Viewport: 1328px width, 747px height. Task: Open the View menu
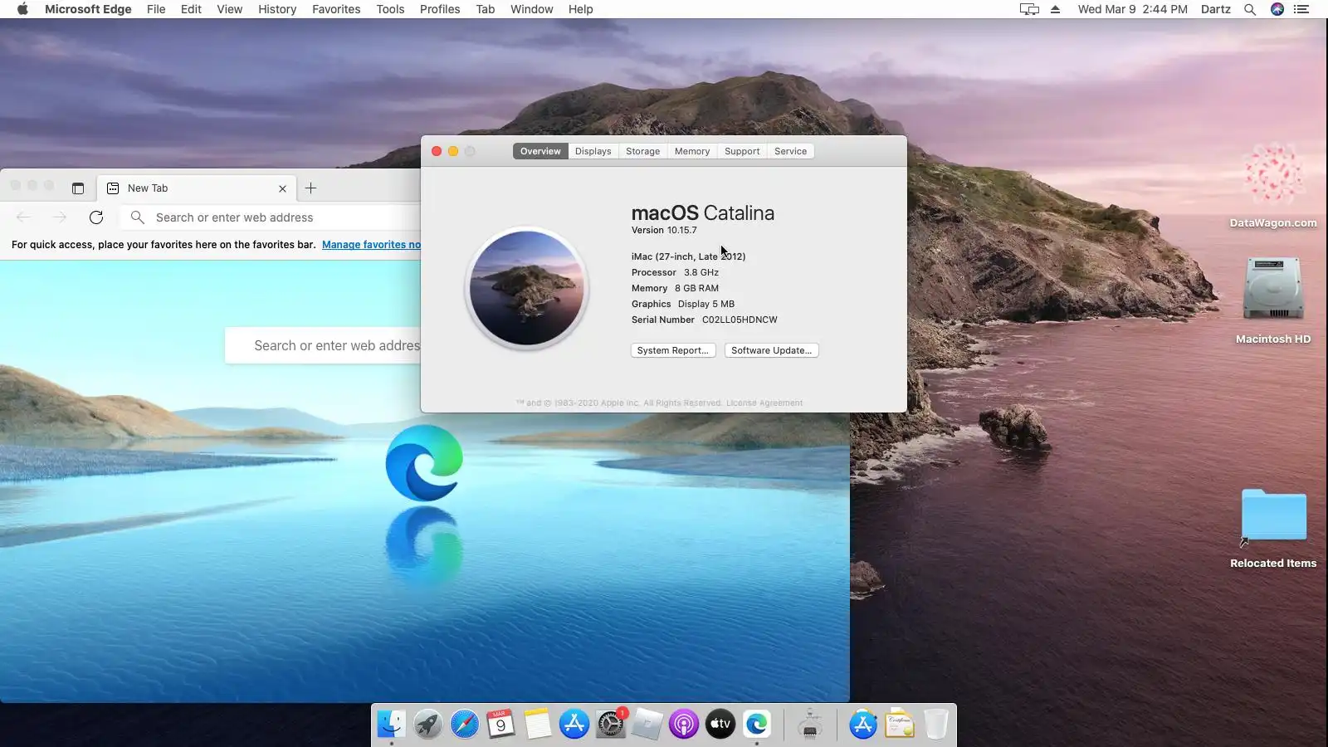point(230,9)
